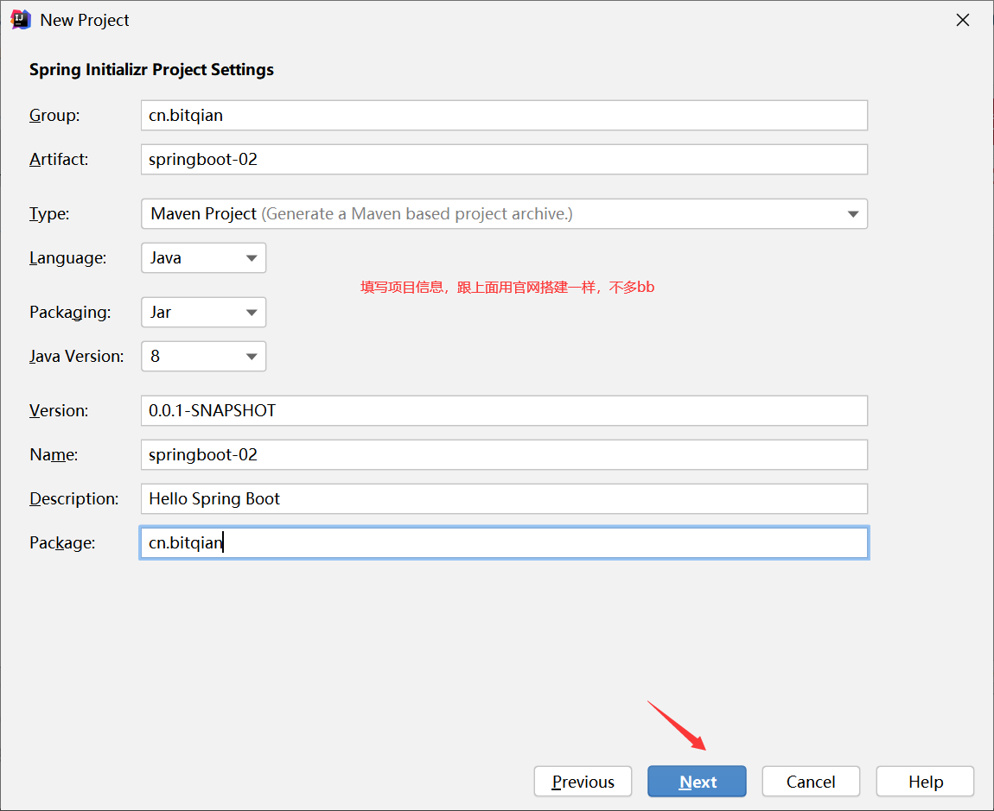Click the Version field with 0.0.1-SNAPSHOT
Image resolution: width=994 pixels, height=811 pixels.
point(504,410)
